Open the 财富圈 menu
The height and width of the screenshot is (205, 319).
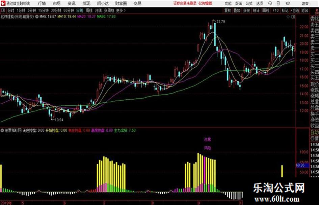click(121, 3)
